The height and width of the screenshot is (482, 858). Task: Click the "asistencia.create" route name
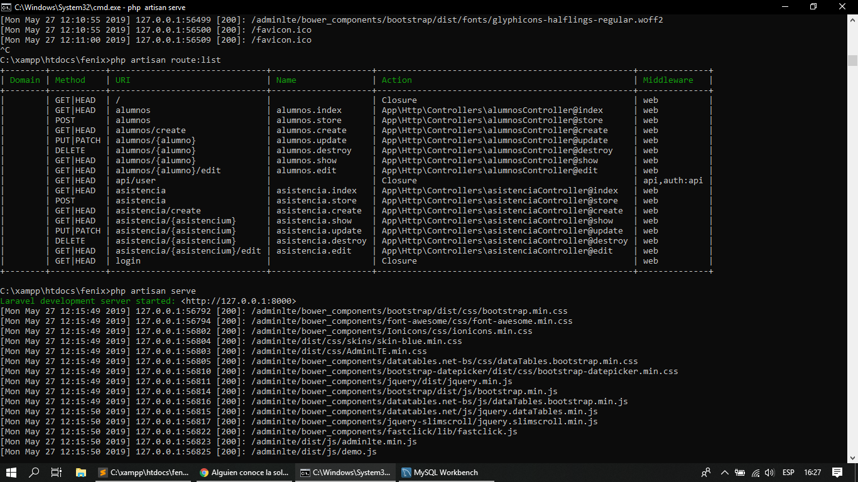coord(319,210)
